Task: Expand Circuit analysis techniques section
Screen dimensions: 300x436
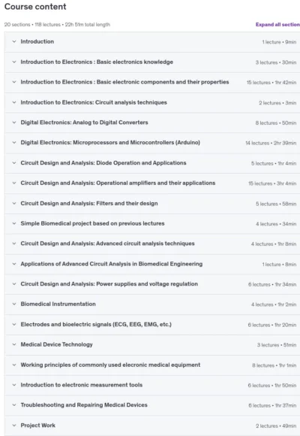Action: (152, 102)
